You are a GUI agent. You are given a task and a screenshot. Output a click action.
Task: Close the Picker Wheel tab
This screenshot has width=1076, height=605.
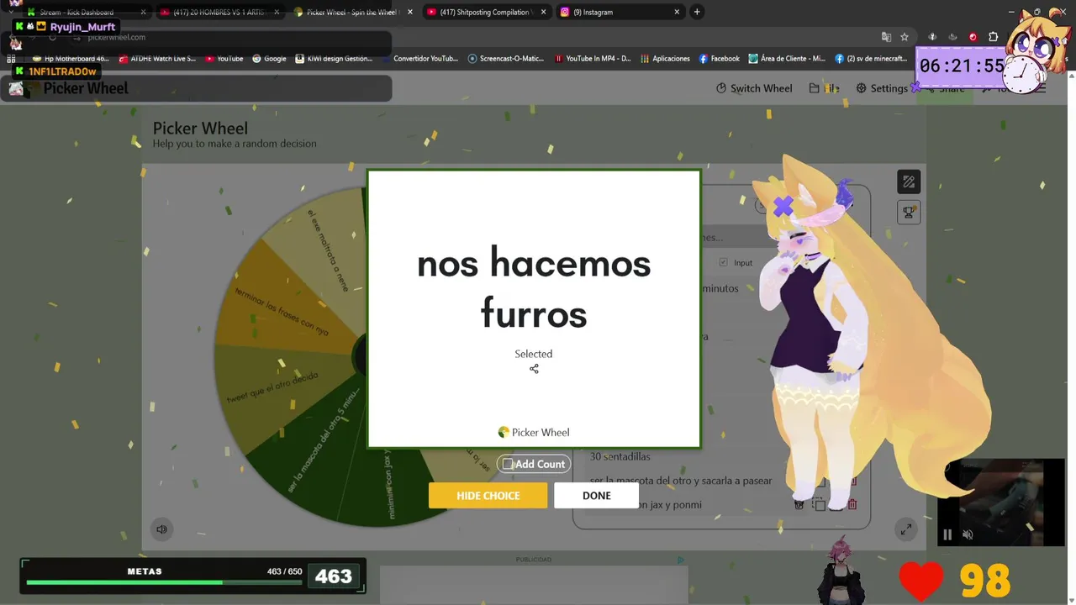410,12
